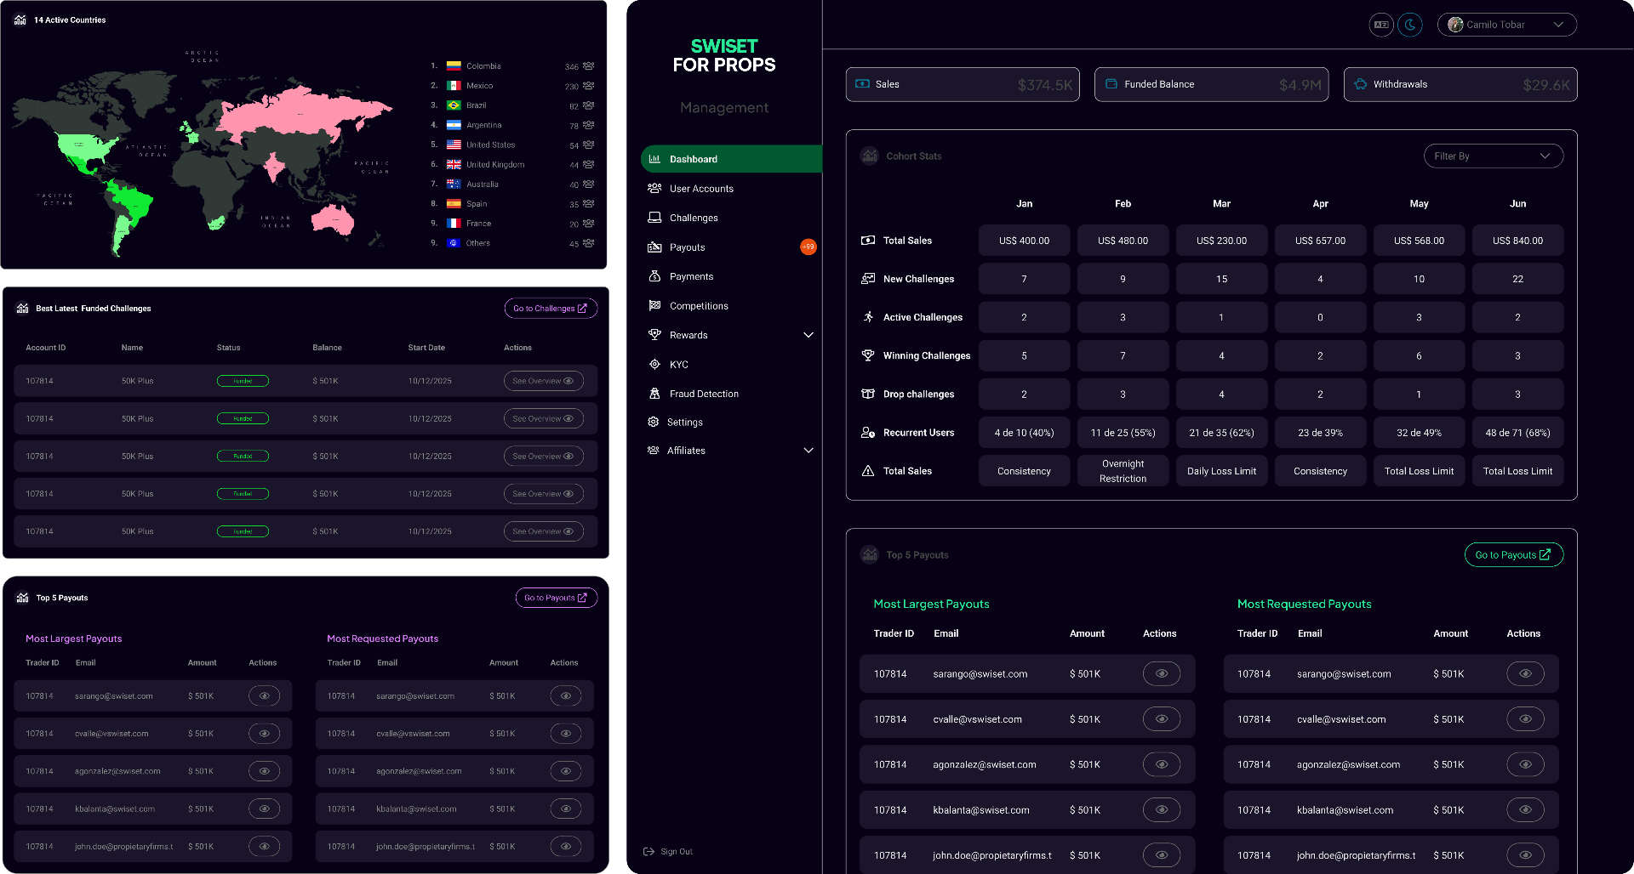View john.doe payout in left Most Requested table
This screenshot has width=1634, height=874.
click(x=566, y=847)
